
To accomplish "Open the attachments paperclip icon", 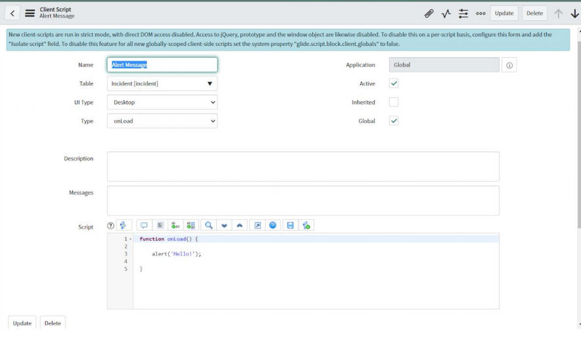I will pos(429,14).
